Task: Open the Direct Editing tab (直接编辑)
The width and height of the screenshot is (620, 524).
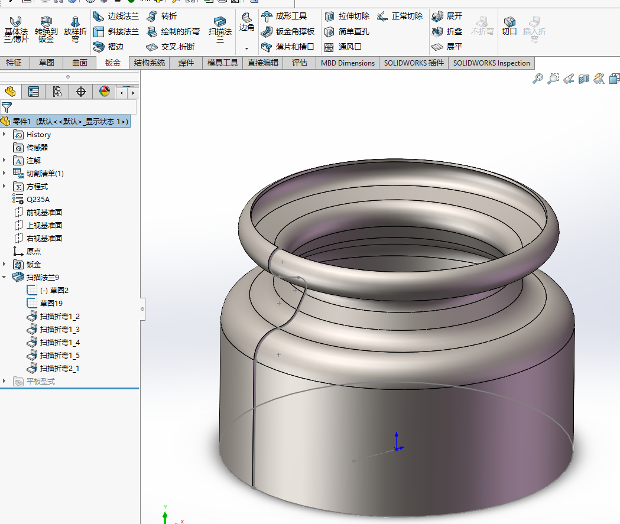Action: 263,63
